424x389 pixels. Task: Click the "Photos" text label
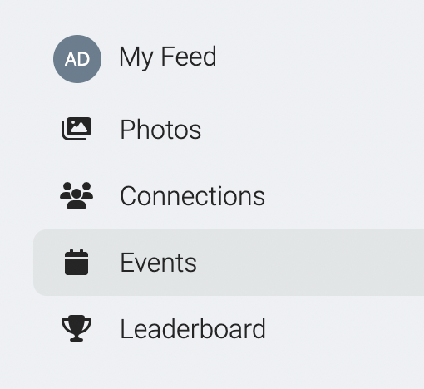pos(160,130)
